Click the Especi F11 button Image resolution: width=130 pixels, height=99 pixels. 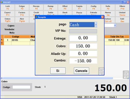coord(8,14)
